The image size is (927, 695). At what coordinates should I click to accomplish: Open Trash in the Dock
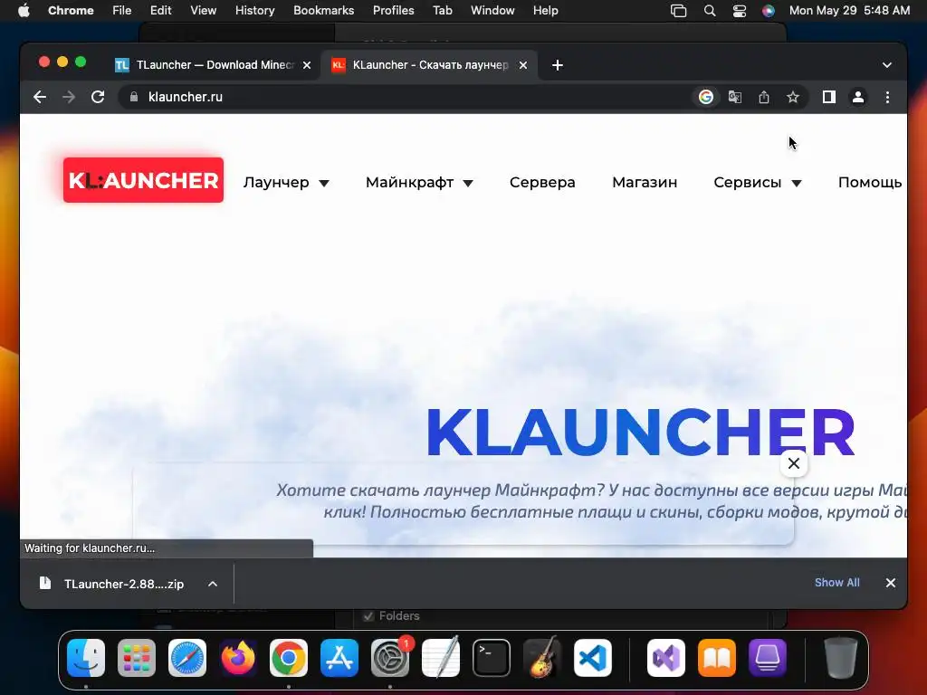coord(841,658)
